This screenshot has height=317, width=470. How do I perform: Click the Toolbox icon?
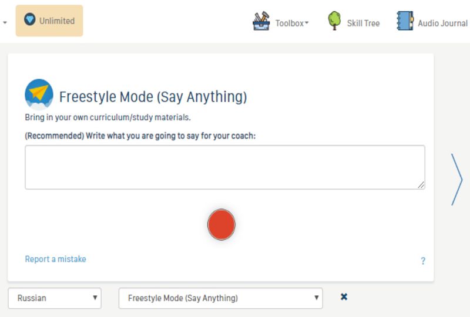click(x=261, y=22)
